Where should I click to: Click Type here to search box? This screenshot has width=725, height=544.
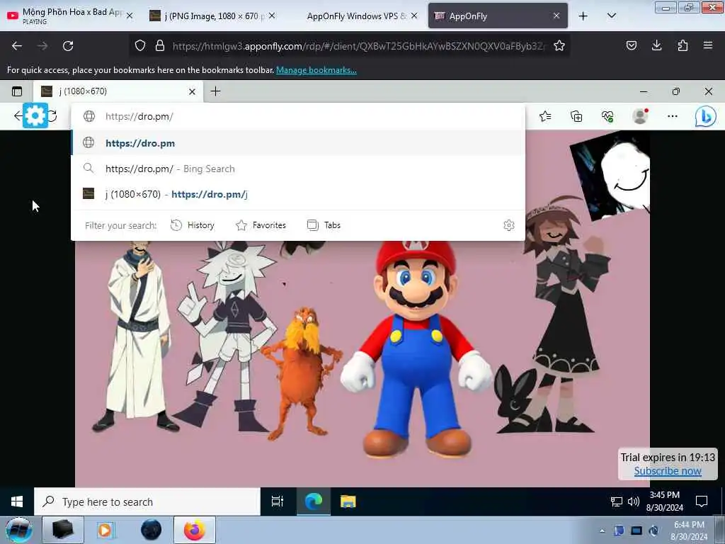point(147,501)
